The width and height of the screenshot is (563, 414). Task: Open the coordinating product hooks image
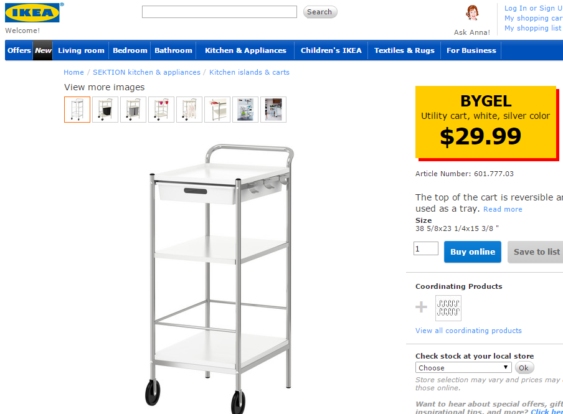(448, 308)
